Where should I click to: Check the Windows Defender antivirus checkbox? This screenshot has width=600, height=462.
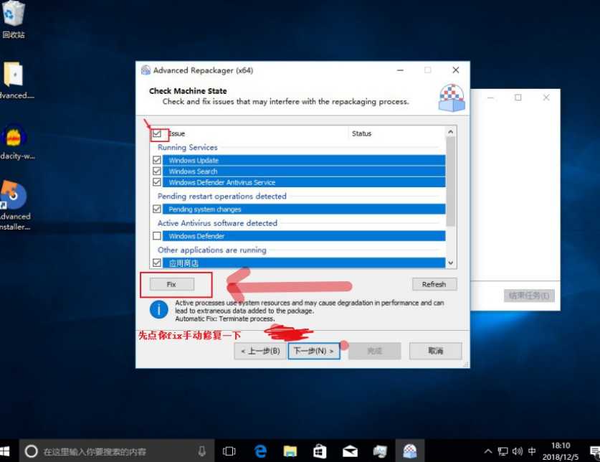coord(156,235)
